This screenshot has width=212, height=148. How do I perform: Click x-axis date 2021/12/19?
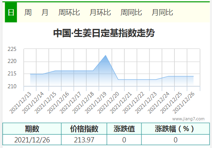(96, 103)
